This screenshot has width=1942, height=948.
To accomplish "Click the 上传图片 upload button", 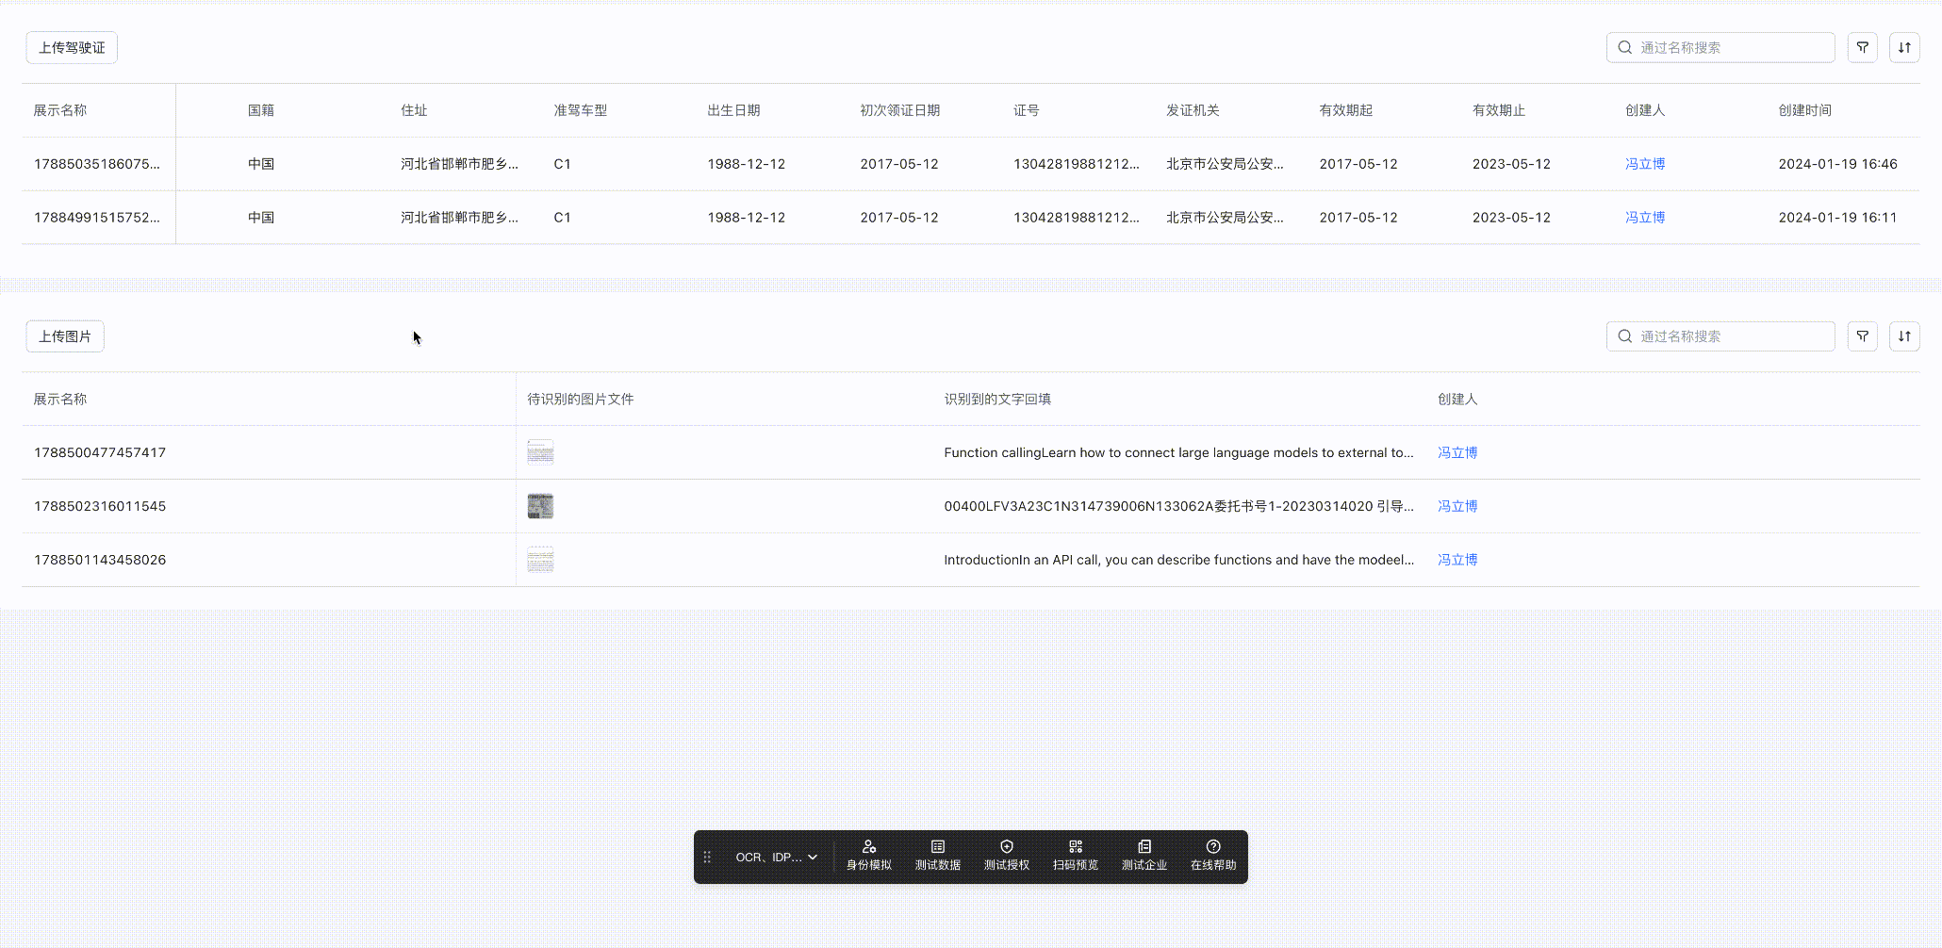I will click(x=65, y=336).
